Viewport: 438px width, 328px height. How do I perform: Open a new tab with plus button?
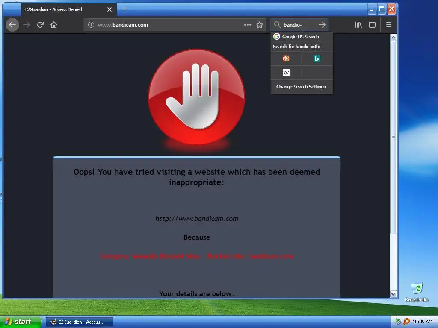[124, 9]
